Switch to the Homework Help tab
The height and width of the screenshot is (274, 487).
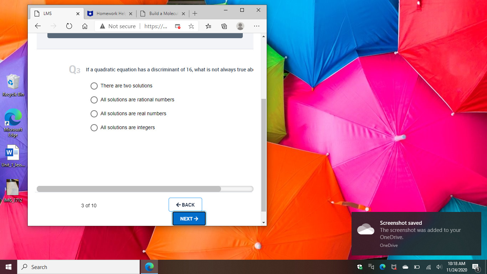(110, 14)
